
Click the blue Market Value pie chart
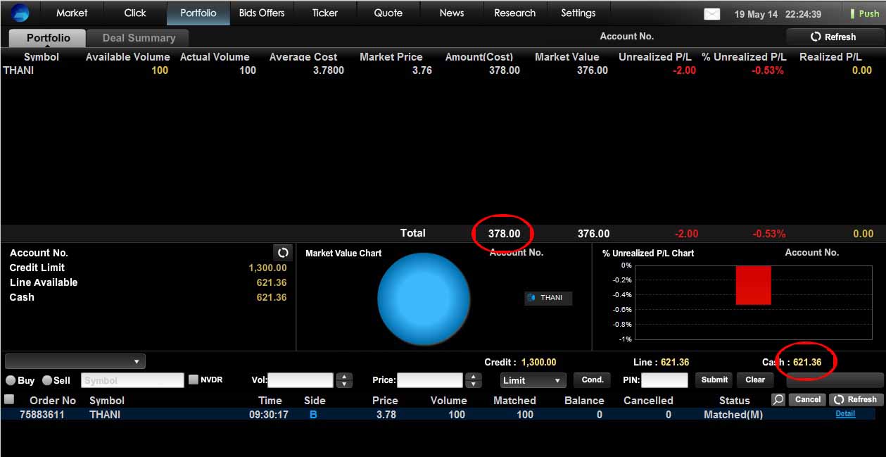[x=424, y=299]
